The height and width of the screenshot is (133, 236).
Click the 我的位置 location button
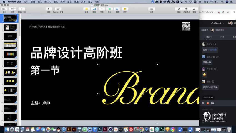point(208,97)
